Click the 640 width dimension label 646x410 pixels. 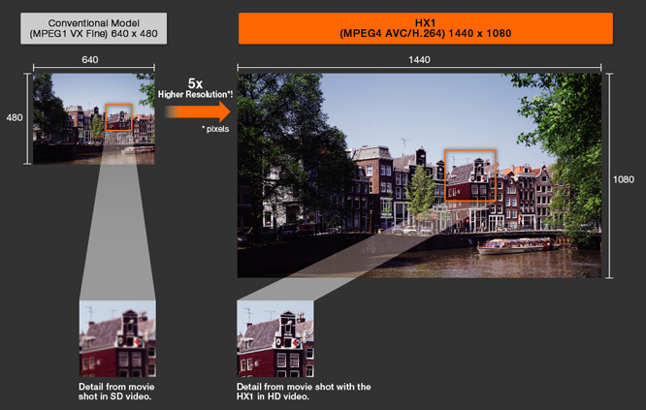[90, 60]
